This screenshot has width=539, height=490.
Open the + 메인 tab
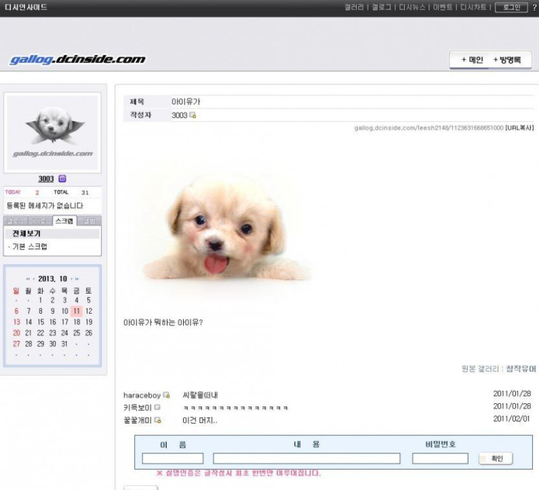(472, 60)
